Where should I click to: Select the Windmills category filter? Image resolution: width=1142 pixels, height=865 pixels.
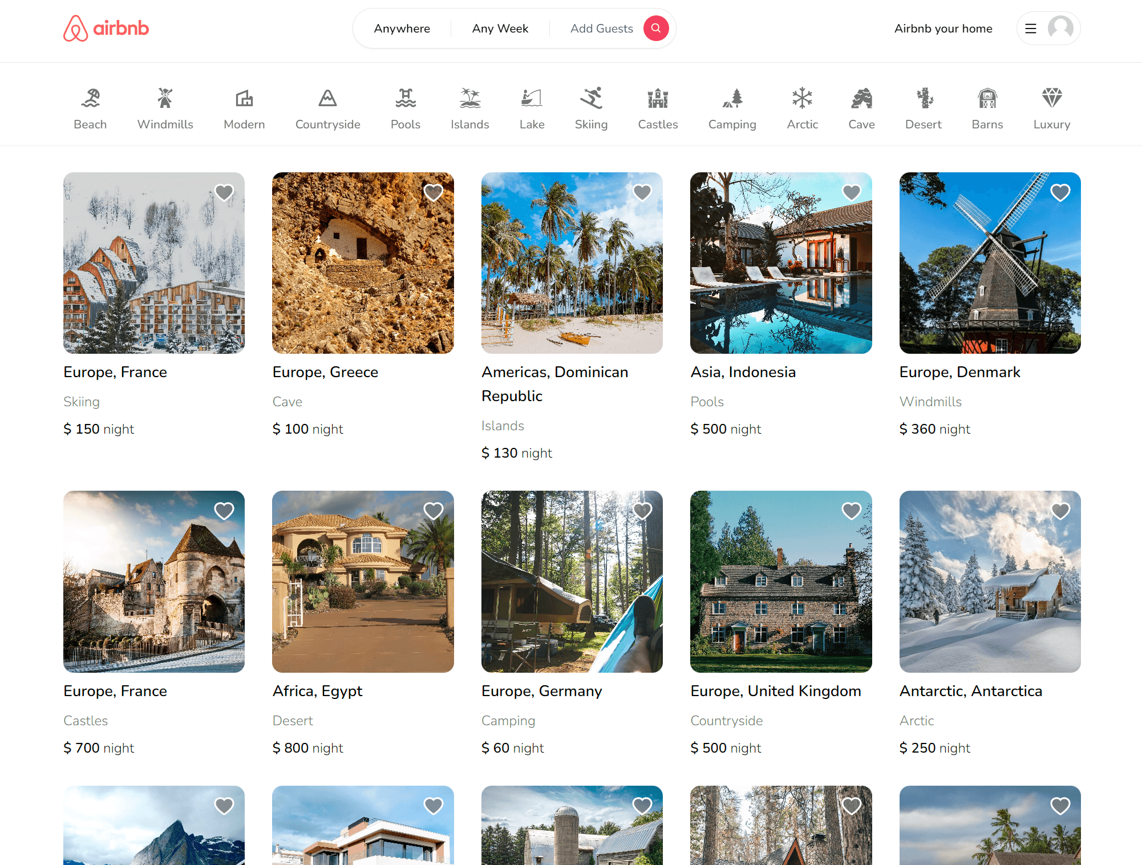[165, 107]
